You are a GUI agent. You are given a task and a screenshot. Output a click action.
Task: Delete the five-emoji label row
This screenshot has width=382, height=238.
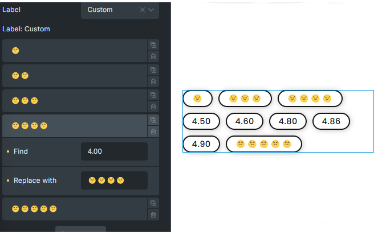(153, 215)
